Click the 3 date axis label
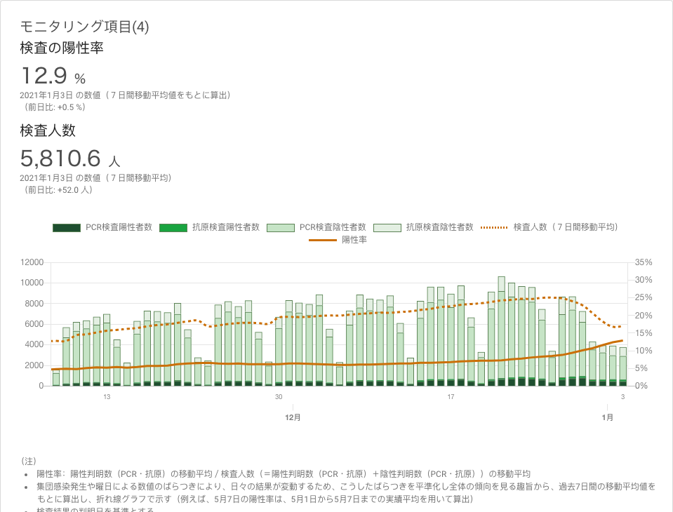The image size is (673, 512). coord(622,397)
